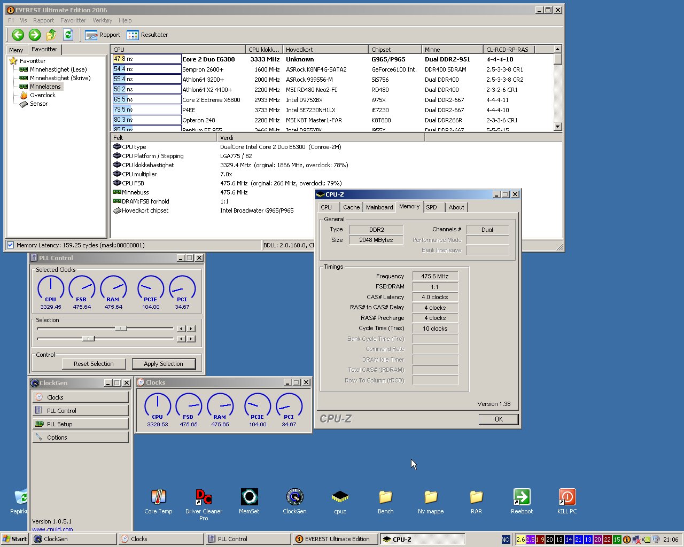684x547 pixels.
Task: Launch the Reeboot desktop shortcut
Action: (x=522, y=501)
